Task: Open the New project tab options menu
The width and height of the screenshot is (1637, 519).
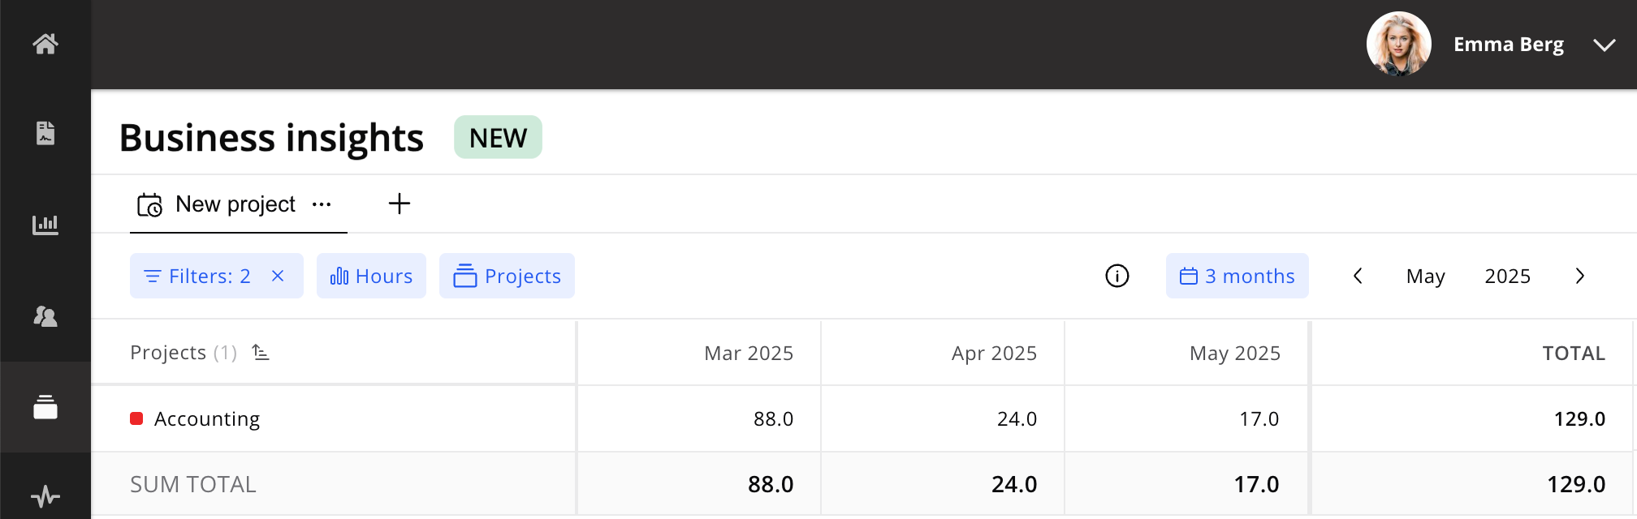Action: click(x=322, y=204)
